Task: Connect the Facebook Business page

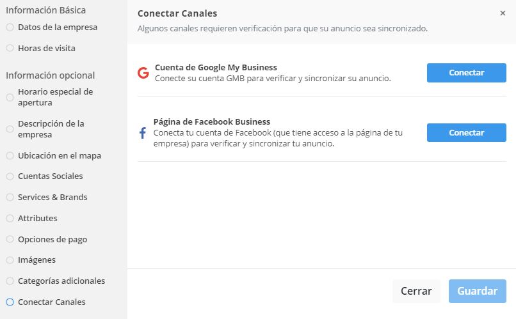Action: pyautogui.click(x=466, y=133)
